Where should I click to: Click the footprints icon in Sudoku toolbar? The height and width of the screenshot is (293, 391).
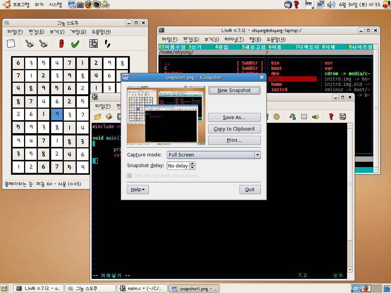pos(107,43)
